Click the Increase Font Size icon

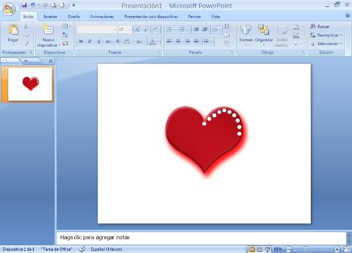(137, 29)
